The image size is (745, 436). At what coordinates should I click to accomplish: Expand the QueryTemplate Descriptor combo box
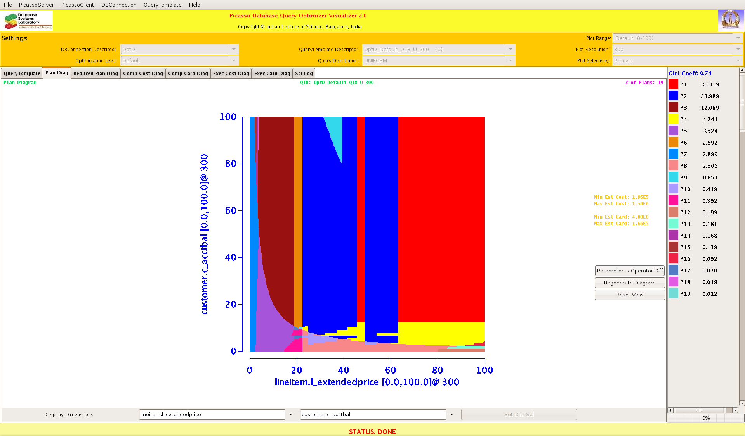(511, 49)
